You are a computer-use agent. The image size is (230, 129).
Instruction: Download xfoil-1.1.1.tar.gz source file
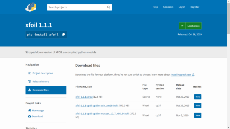pyautogui.click(x=84, y=97)
